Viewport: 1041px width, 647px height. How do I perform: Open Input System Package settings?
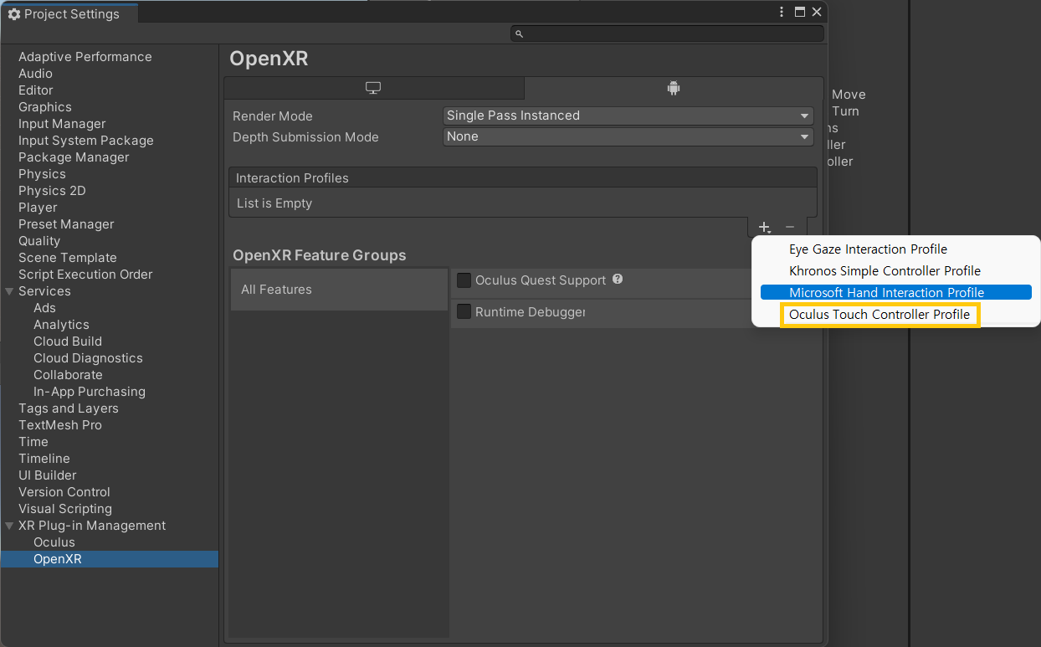click(86, 141)
